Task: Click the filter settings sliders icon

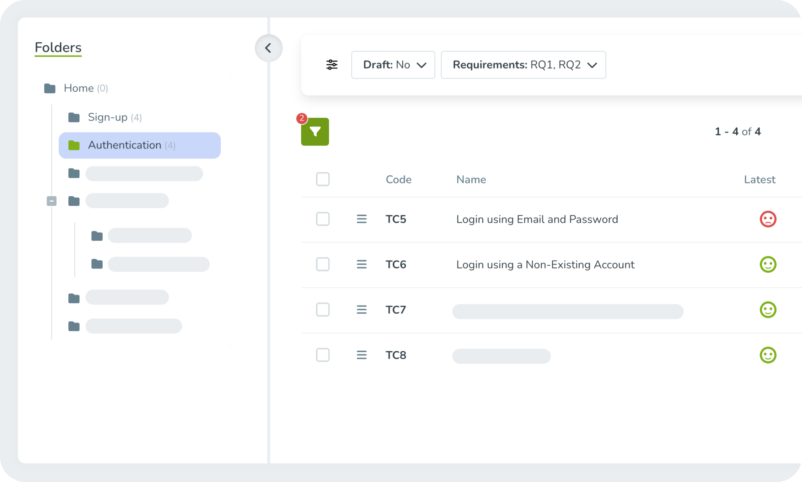Action: click(x=332, y=64)
